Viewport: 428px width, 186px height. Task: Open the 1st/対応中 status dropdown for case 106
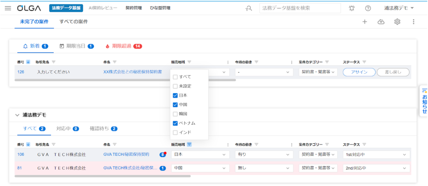[x=376, y=154]
